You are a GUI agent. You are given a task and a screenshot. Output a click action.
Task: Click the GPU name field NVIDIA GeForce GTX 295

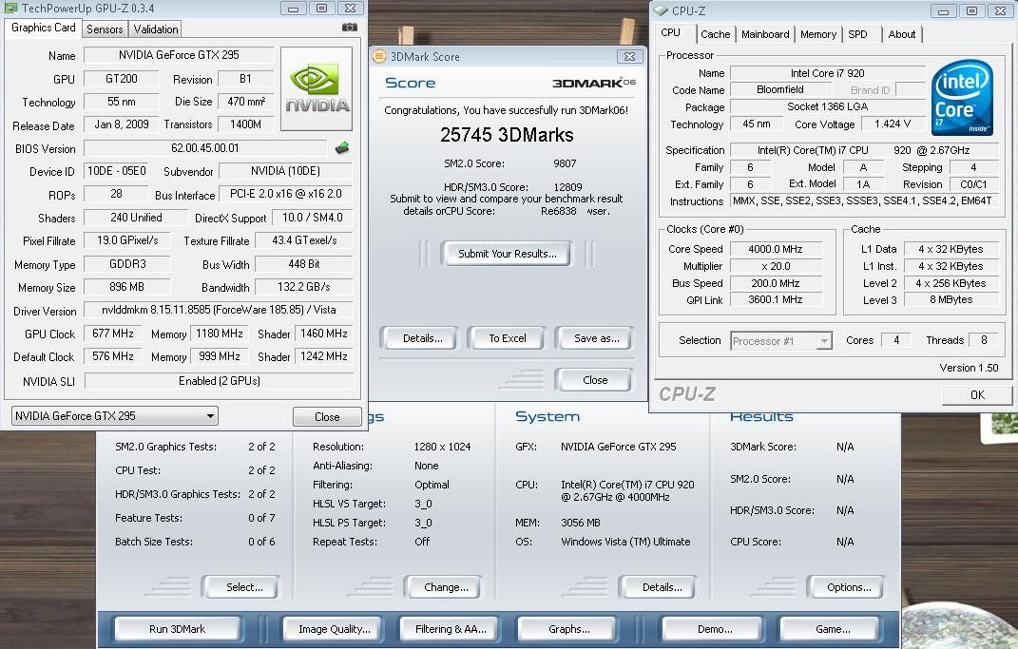click(x=180, y=55)
